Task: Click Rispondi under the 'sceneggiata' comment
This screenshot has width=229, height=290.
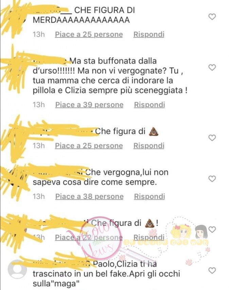Action: [149, 105]
